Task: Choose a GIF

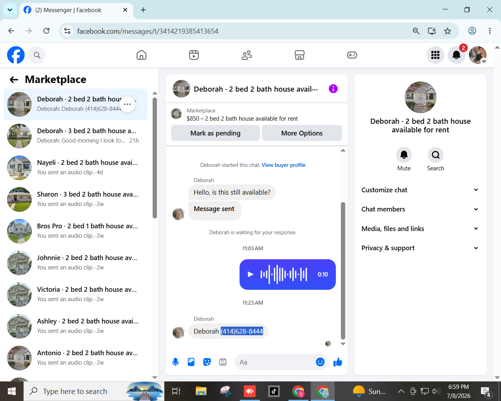Action: pyautogui.click(x=223, y=362)
